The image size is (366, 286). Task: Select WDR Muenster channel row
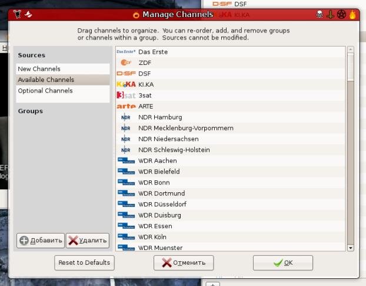(231, 248)
